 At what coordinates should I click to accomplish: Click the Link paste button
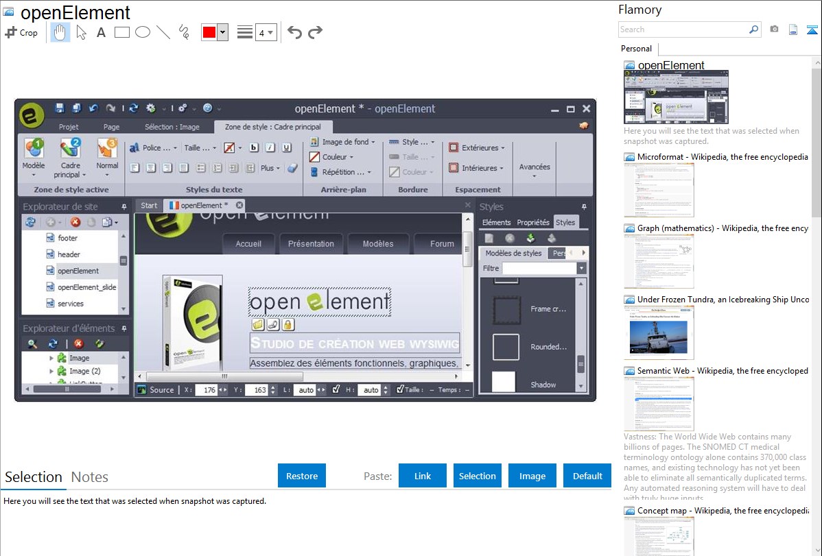pyautogui.click(x=423, y=476)
